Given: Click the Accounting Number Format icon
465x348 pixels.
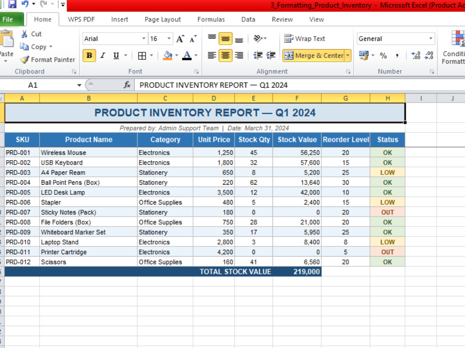Looking at the screenshot, I should [364, 55].
